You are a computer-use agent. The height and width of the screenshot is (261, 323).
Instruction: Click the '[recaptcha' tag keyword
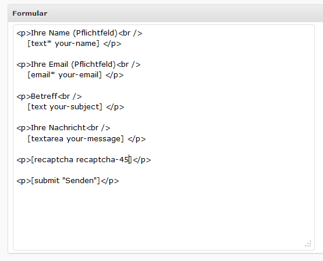52,160
